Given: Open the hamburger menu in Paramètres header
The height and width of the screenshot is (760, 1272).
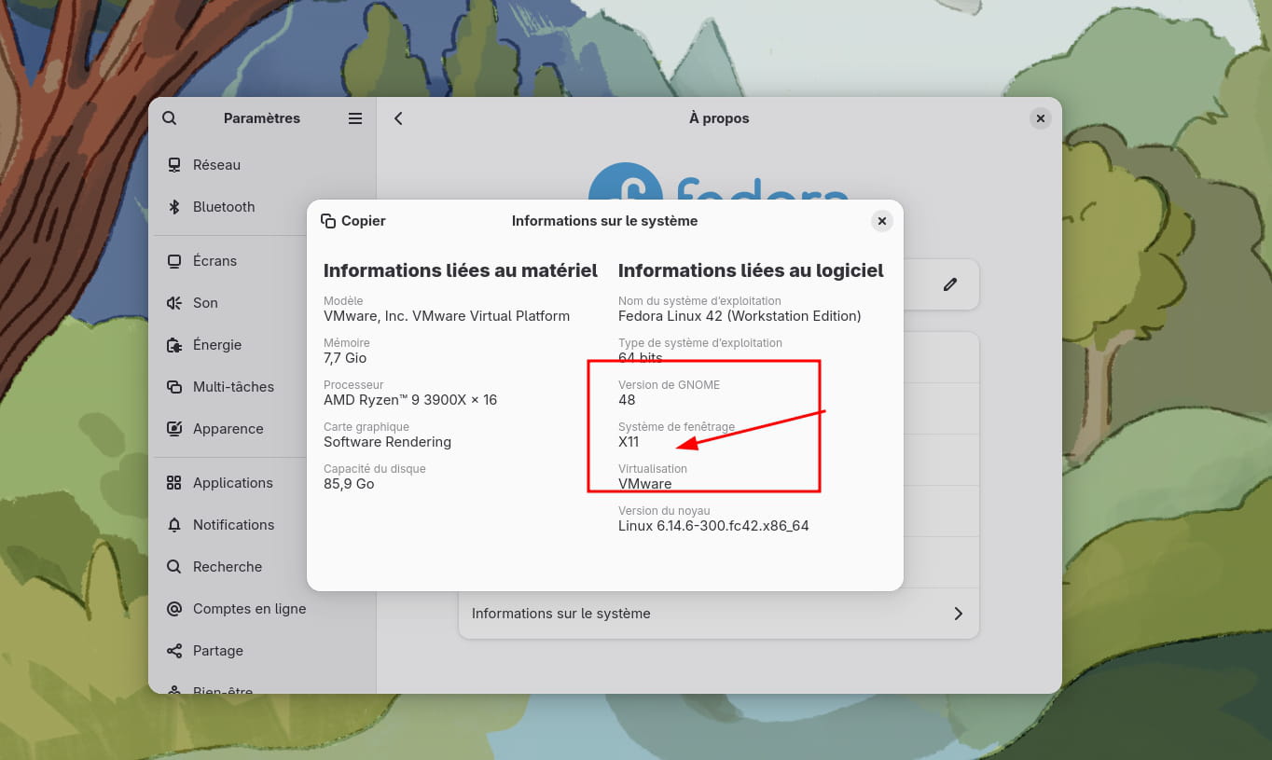Looking at the screenshot, I should 355,118.
